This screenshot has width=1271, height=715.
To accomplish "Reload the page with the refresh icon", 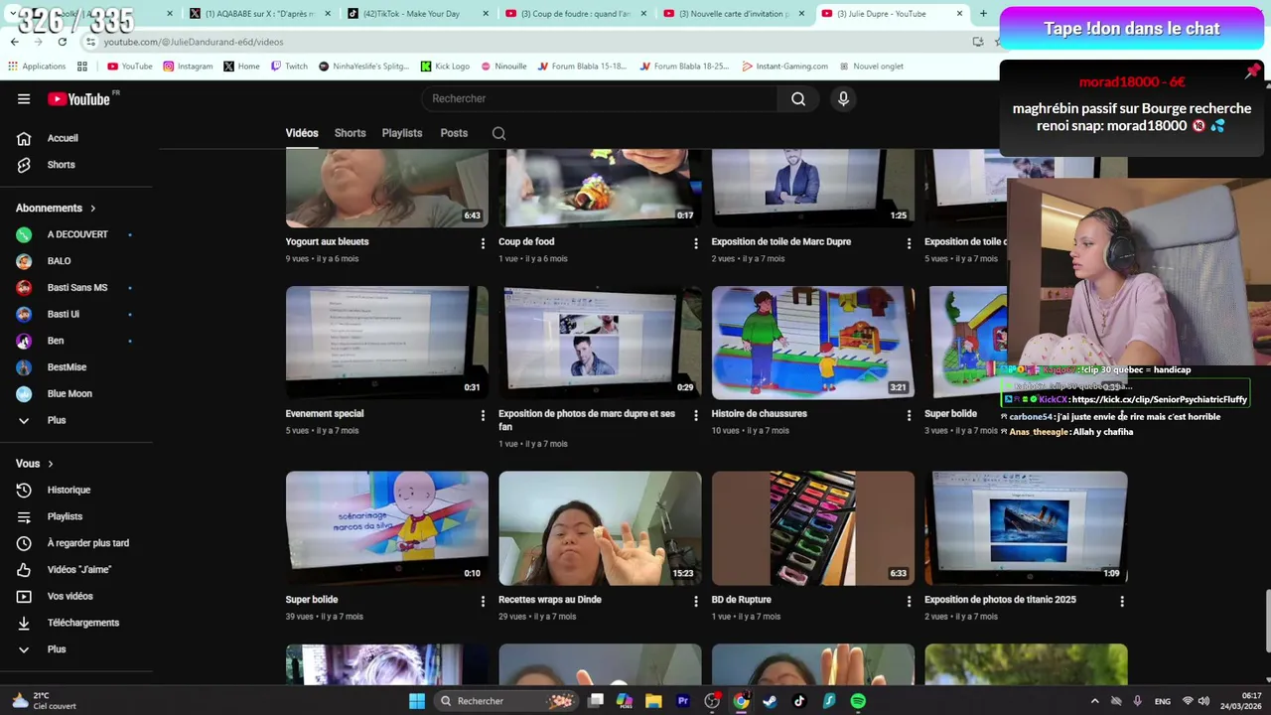I will [x=62, y=42].
